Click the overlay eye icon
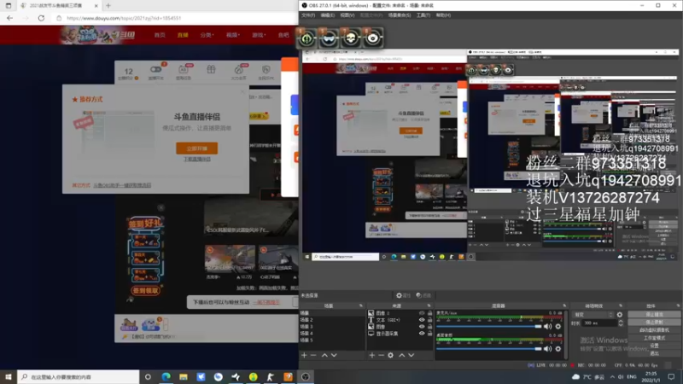 pyautogui.click(x=372, y=38)
